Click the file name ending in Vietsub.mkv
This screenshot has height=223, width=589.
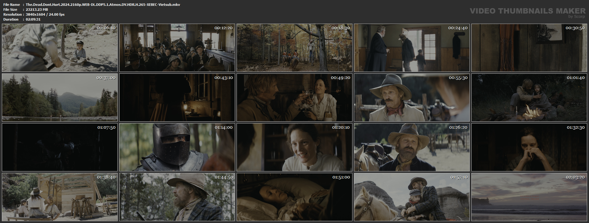click(x=103, y=5)
